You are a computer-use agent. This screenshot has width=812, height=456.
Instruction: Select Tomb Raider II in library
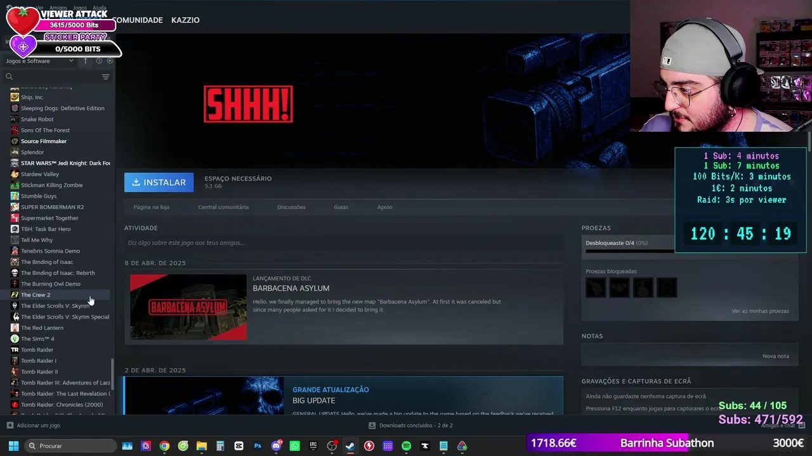tap(39, 372)
